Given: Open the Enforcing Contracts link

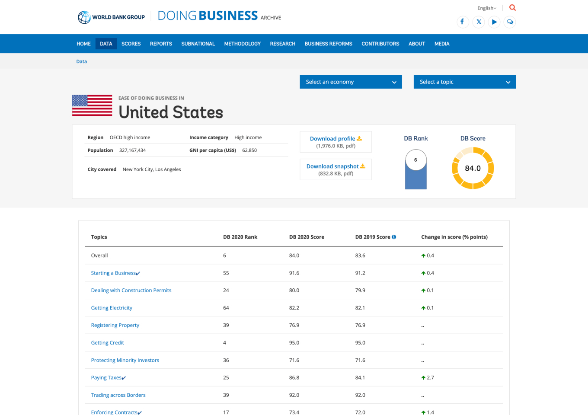Looking at the screenshot, I should 114,412.
